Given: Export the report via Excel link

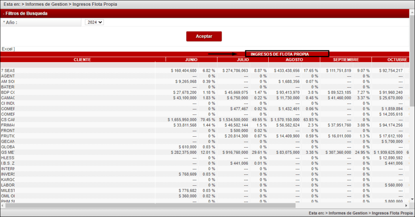Looking at the screenshot, I should (8, 49).
